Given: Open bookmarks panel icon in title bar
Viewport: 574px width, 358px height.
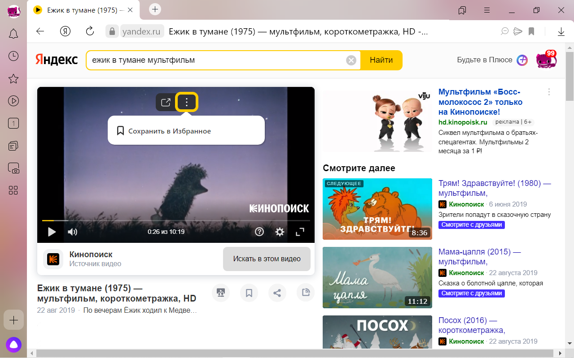Looking at the screenshot, I should coord(462,10).
